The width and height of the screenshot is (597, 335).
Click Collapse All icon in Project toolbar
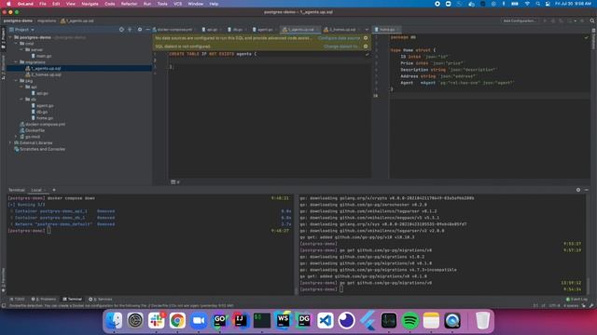pos(130,29)
